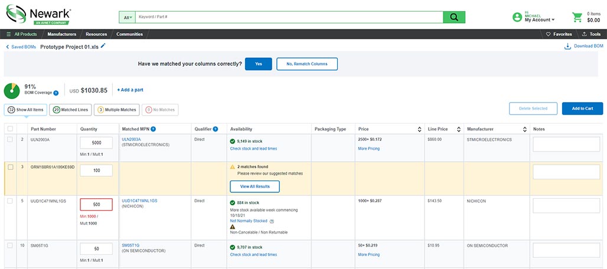Viewport: 607px width, 269px height.
Task: Click the Notes field for NICHICON row
Action: point(566,206)
